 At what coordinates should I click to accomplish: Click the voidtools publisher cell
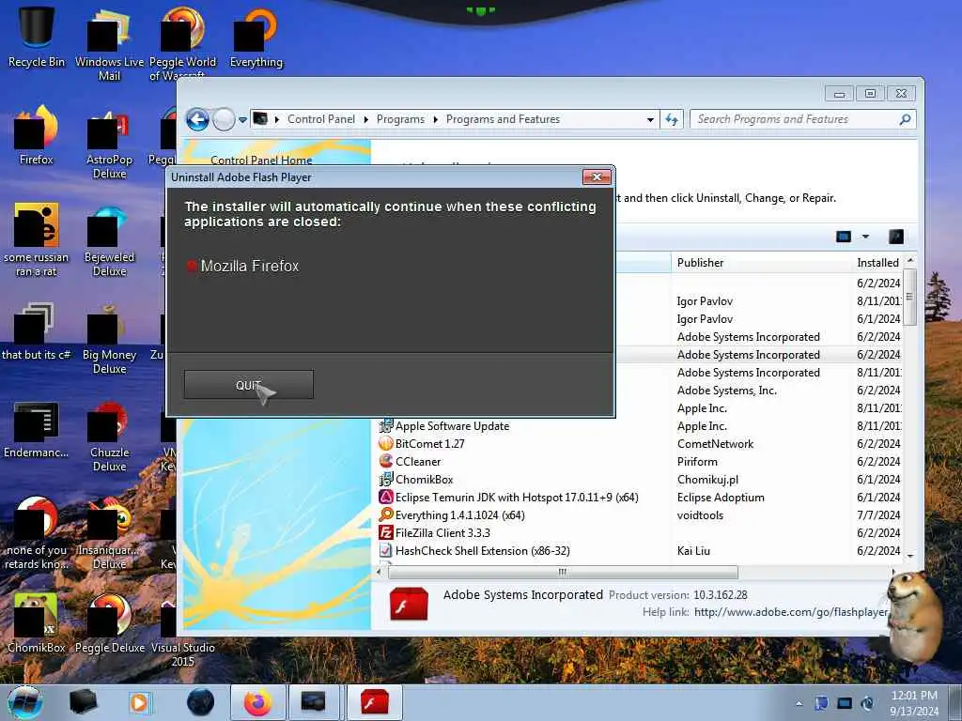click(700, 514)
